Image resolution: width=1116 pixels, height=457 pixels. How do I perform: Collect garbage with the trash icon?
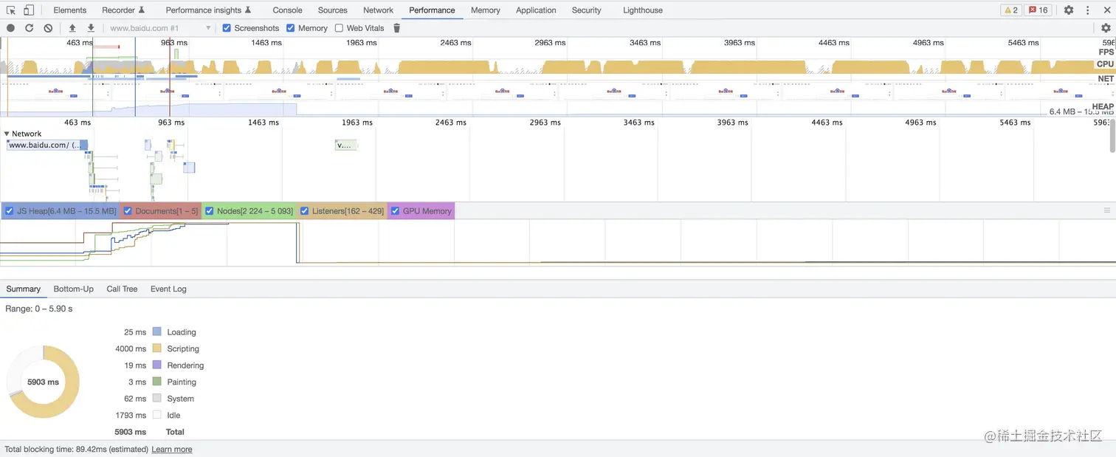(396, 28)
